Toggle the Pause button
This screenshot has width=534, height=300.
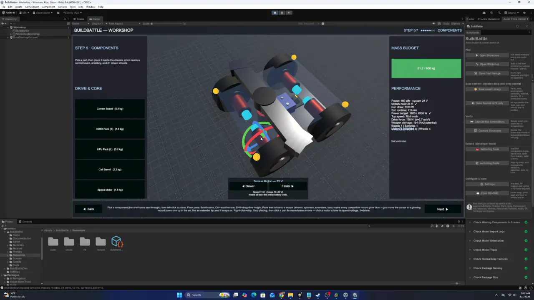click(x=282, y=12)
